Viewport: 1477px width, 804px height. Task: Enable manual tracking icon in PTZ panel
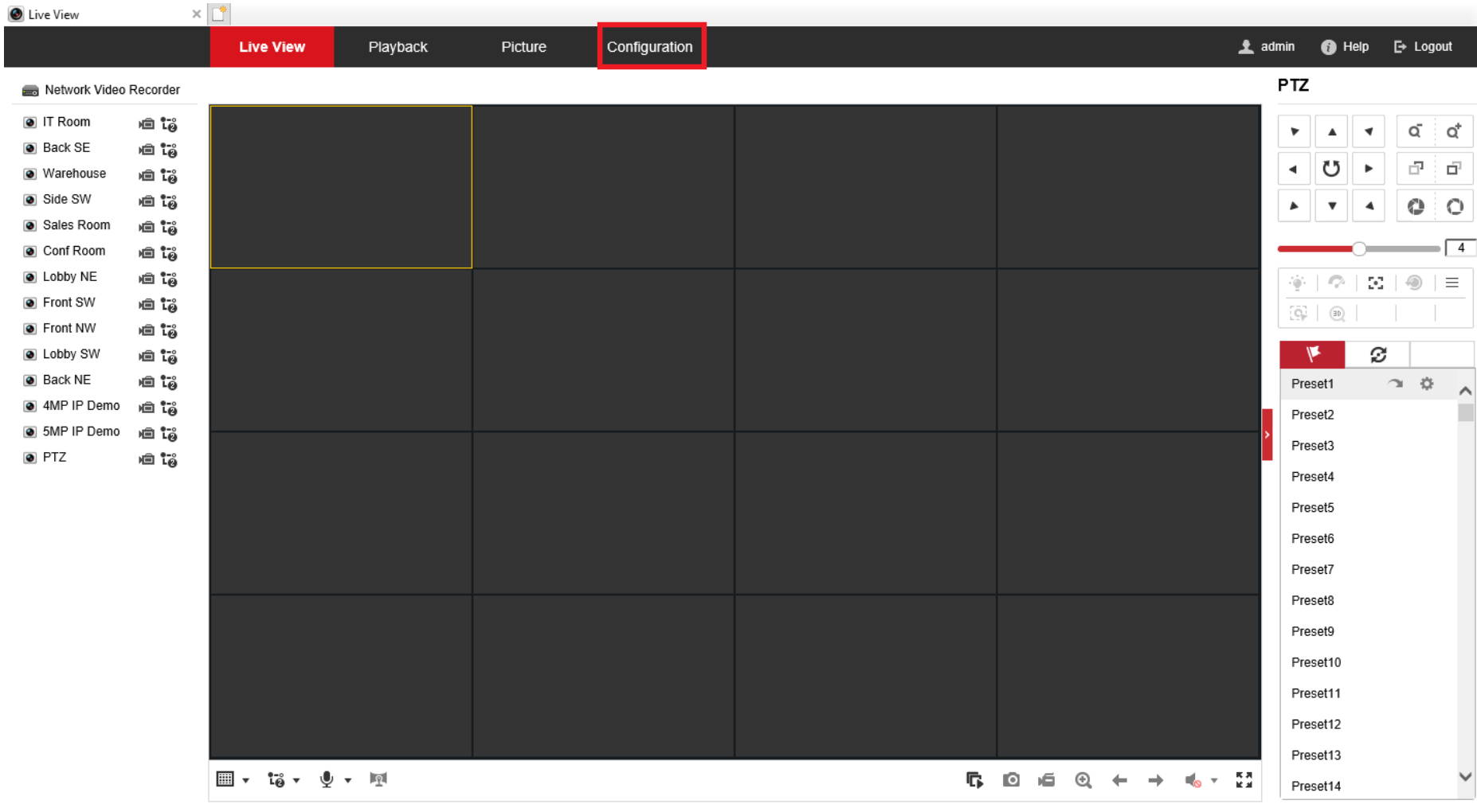coord(1299,314)
